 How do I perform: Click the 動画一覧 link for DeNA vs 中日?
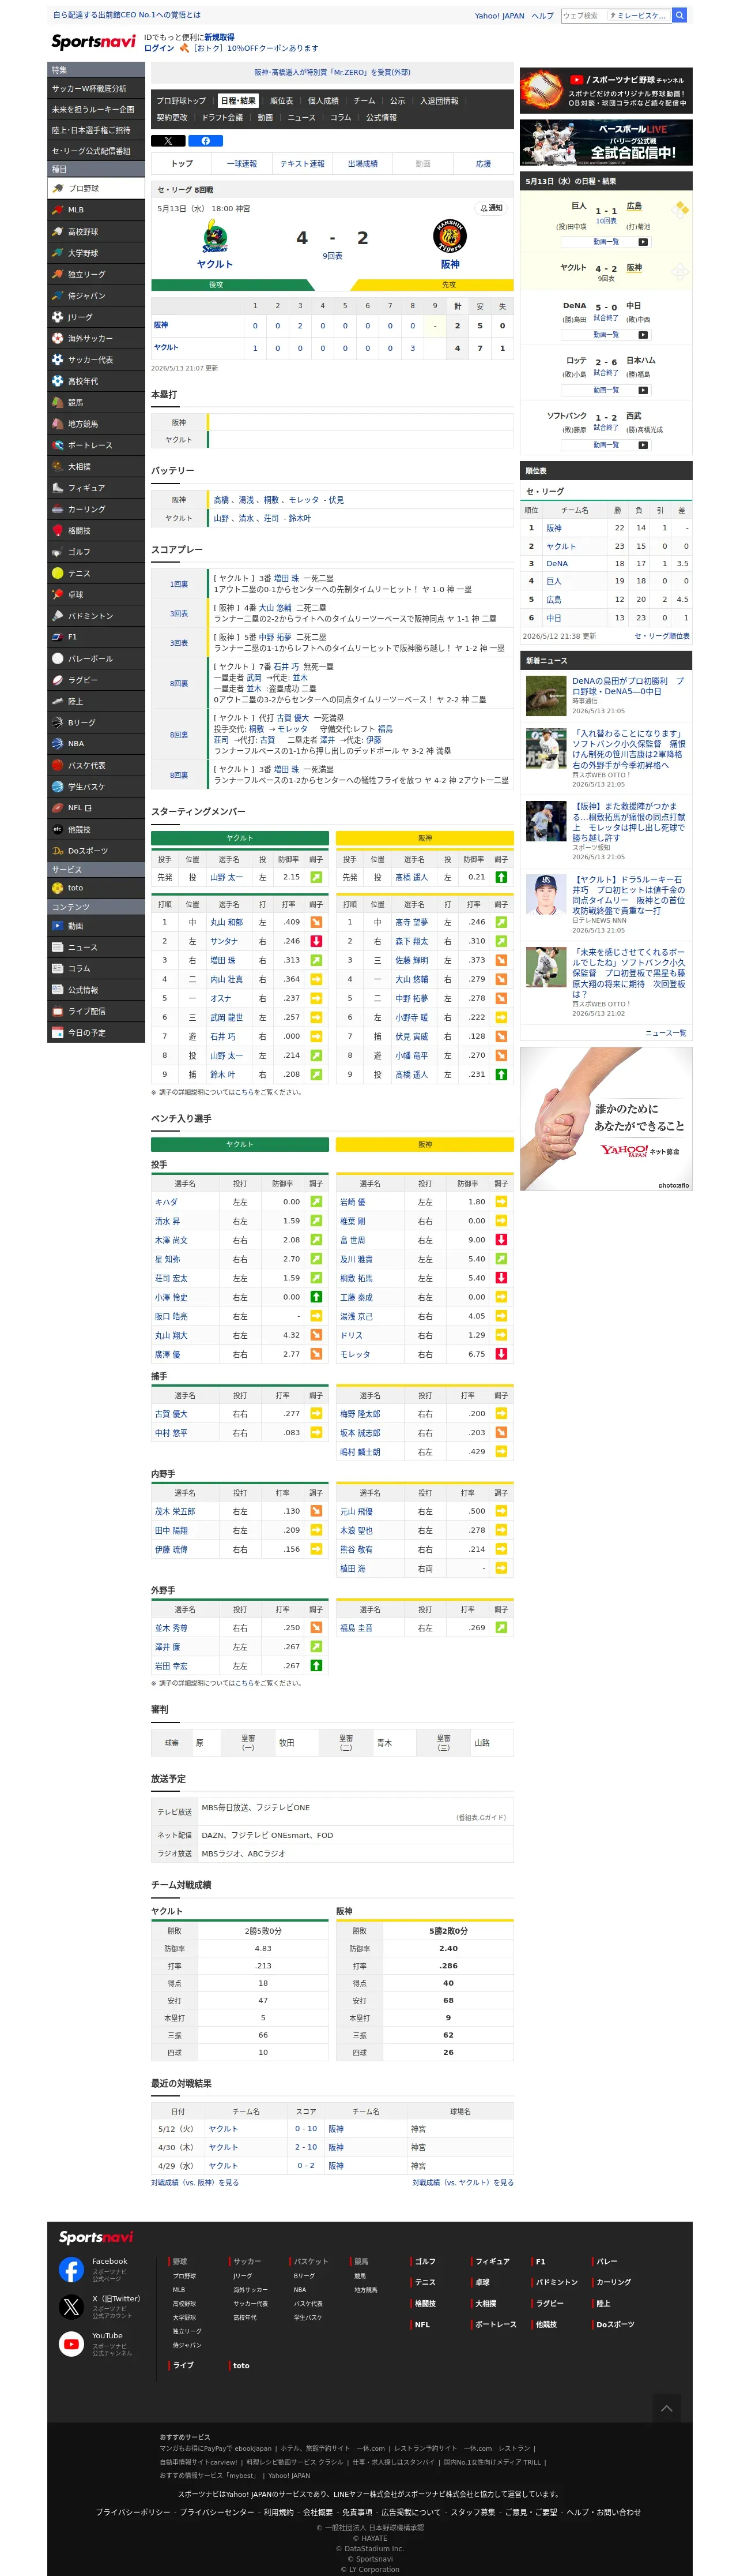click(606, 335)
